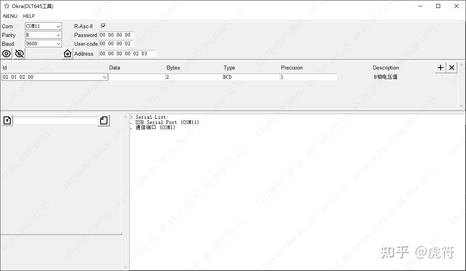
Task: Click the home address icon
Action: click(68, 53)
